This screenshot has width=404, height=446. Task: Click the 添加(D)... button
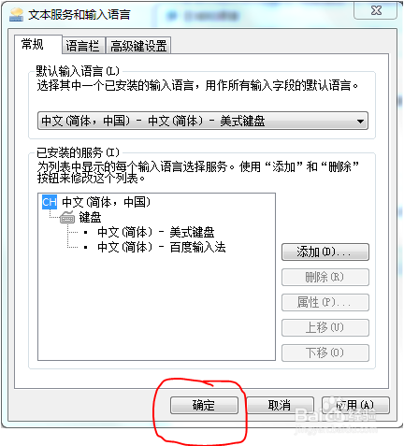(325, 252)
